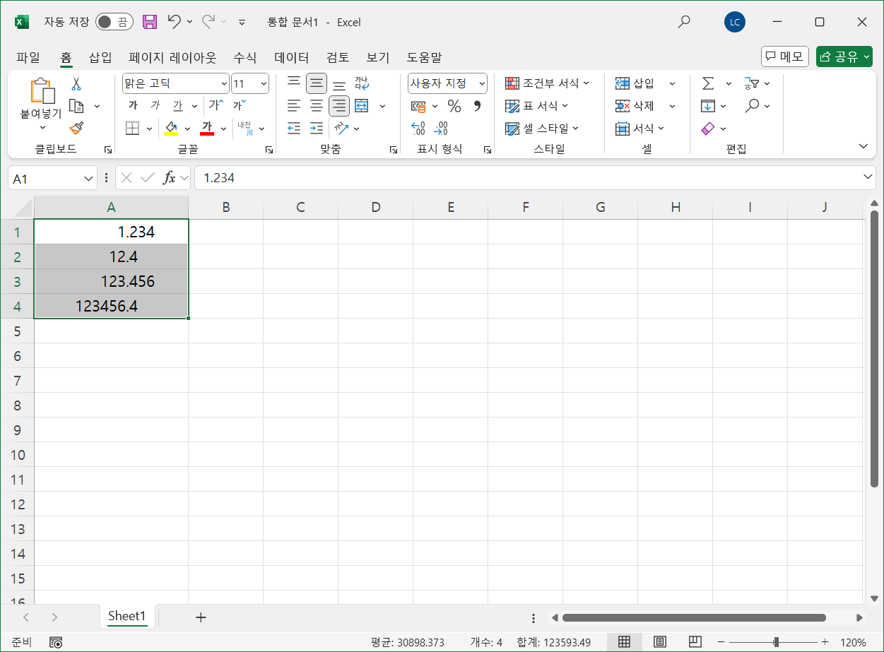Decrease decimal places icon
This screenshot has height=652, width=884.
point(441,128)
